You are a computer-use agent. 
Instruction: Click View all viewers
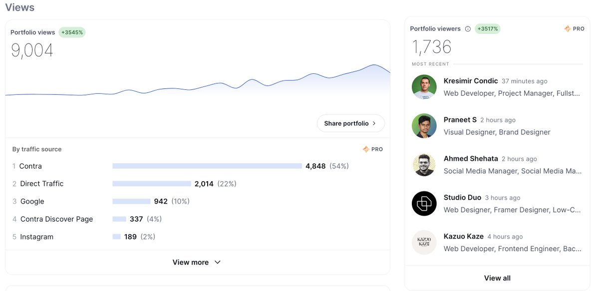[497, 278]
